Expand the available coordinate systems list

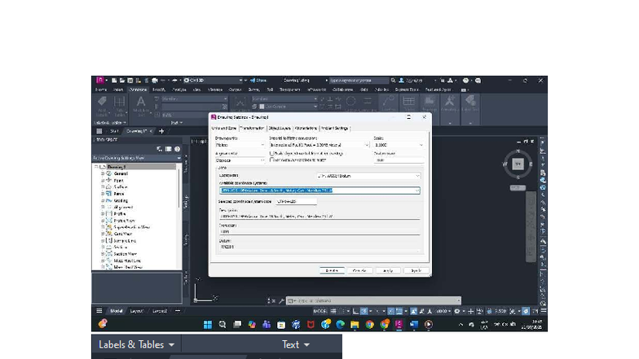[x=417, y=190]
